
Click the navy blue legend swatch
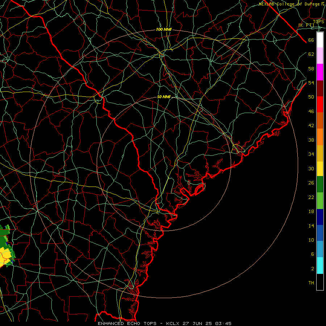(x=320, y=217)
